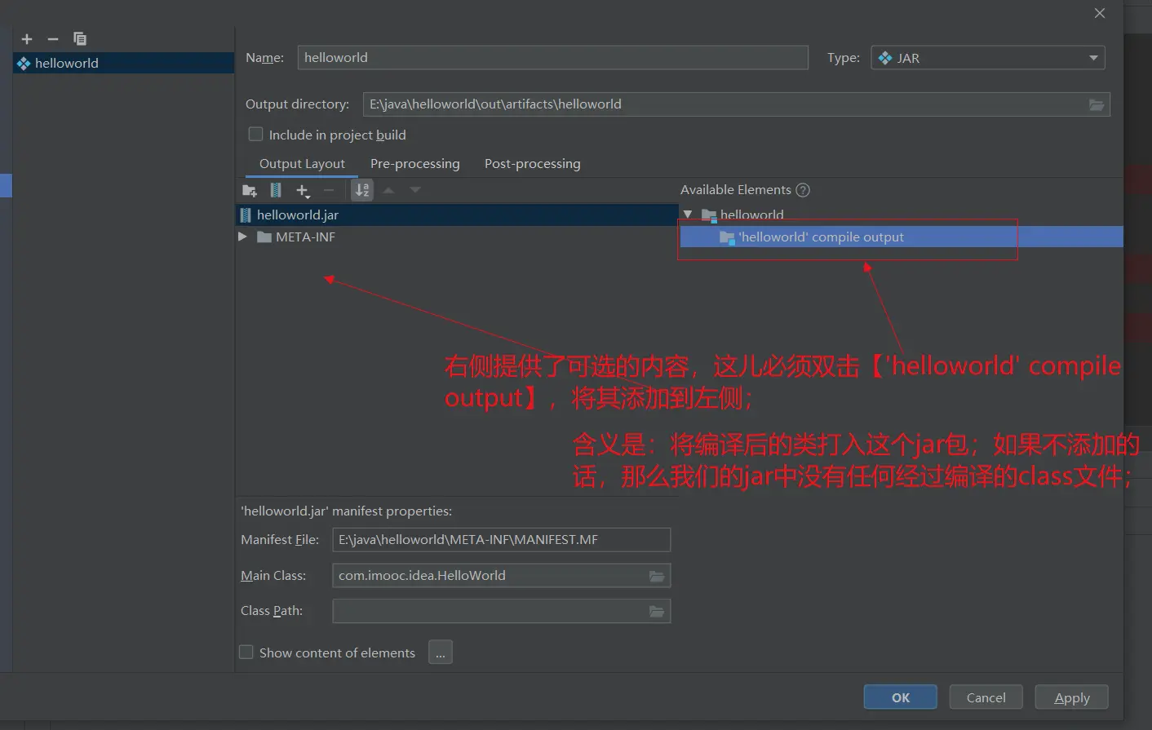Enable Include in project build checkbox
This screenshot has height=730, width=1152.
click(x=255, y=135)
